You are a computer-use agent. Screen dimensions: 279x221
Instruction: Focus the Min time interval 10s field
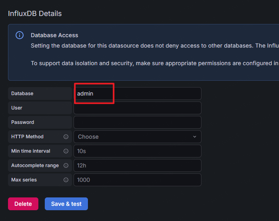tap(137, 151)
